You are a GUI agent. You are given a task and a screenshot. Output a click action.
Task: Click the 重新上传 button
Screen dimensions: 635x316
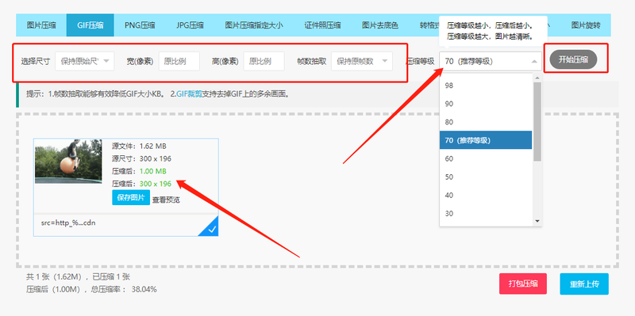click(x=584, y=284)
